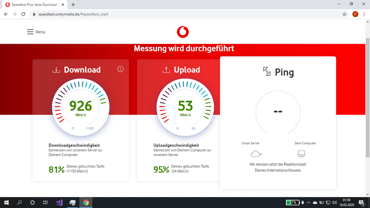Click the Unser Server label
The image size is (370, 208).
251,143
